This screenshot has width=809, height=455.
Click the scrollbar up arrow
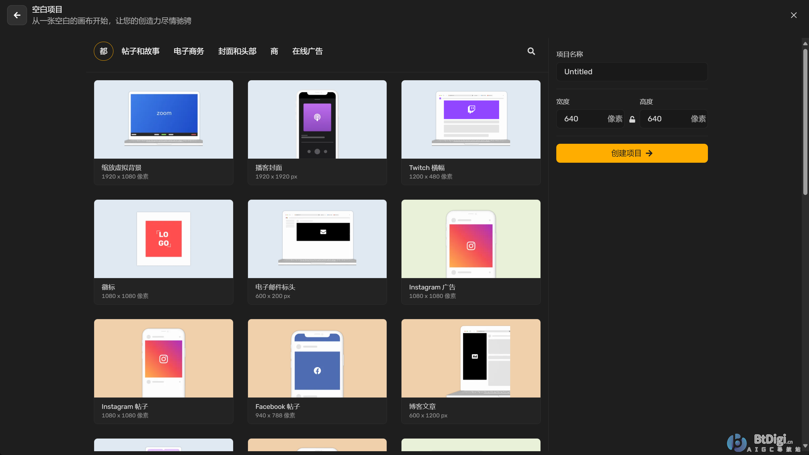805,44
